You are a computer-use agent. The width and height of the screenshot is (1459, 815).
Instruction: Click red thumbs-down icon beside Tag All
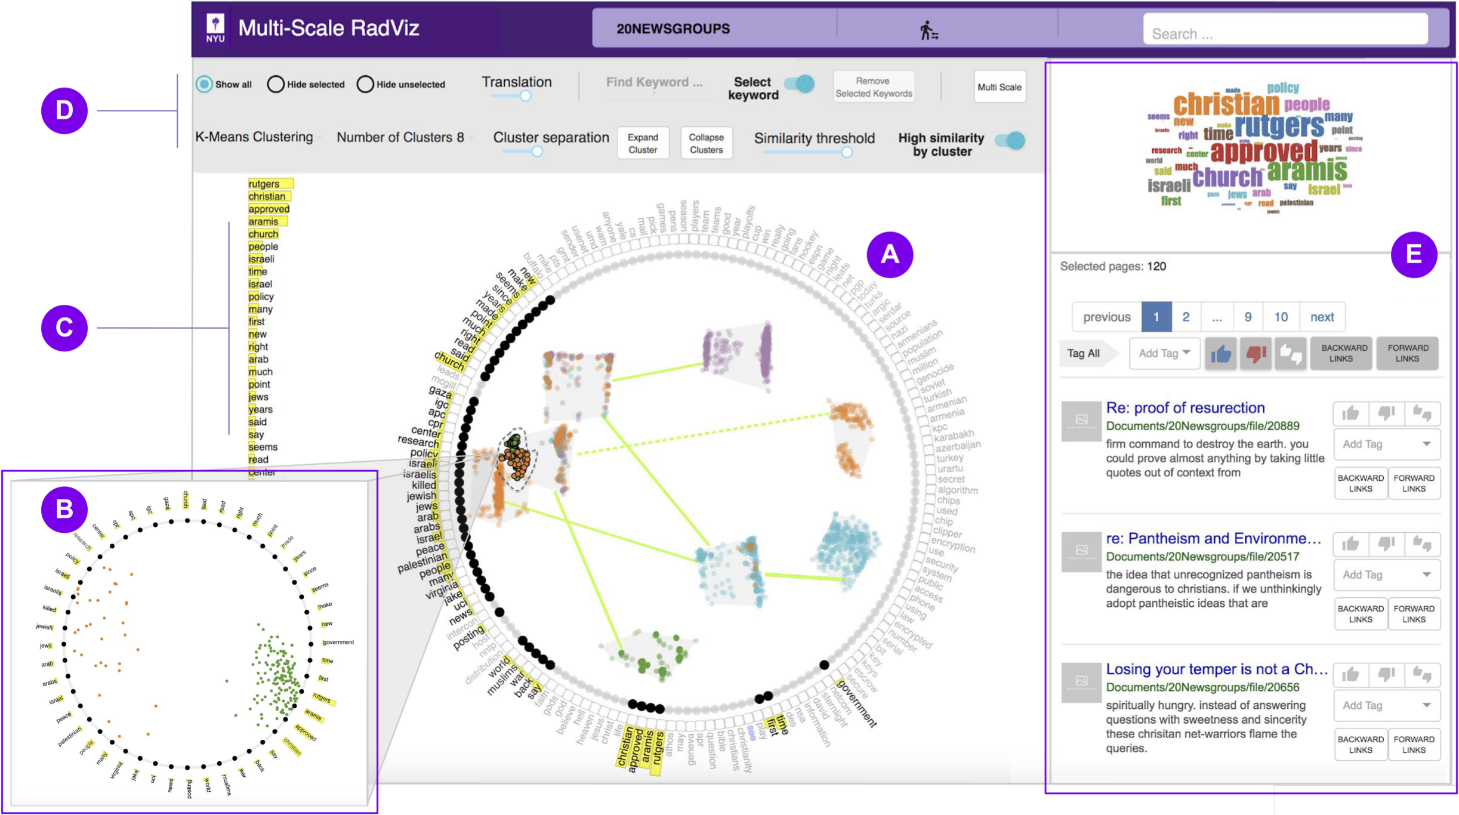coord(1256,354)
